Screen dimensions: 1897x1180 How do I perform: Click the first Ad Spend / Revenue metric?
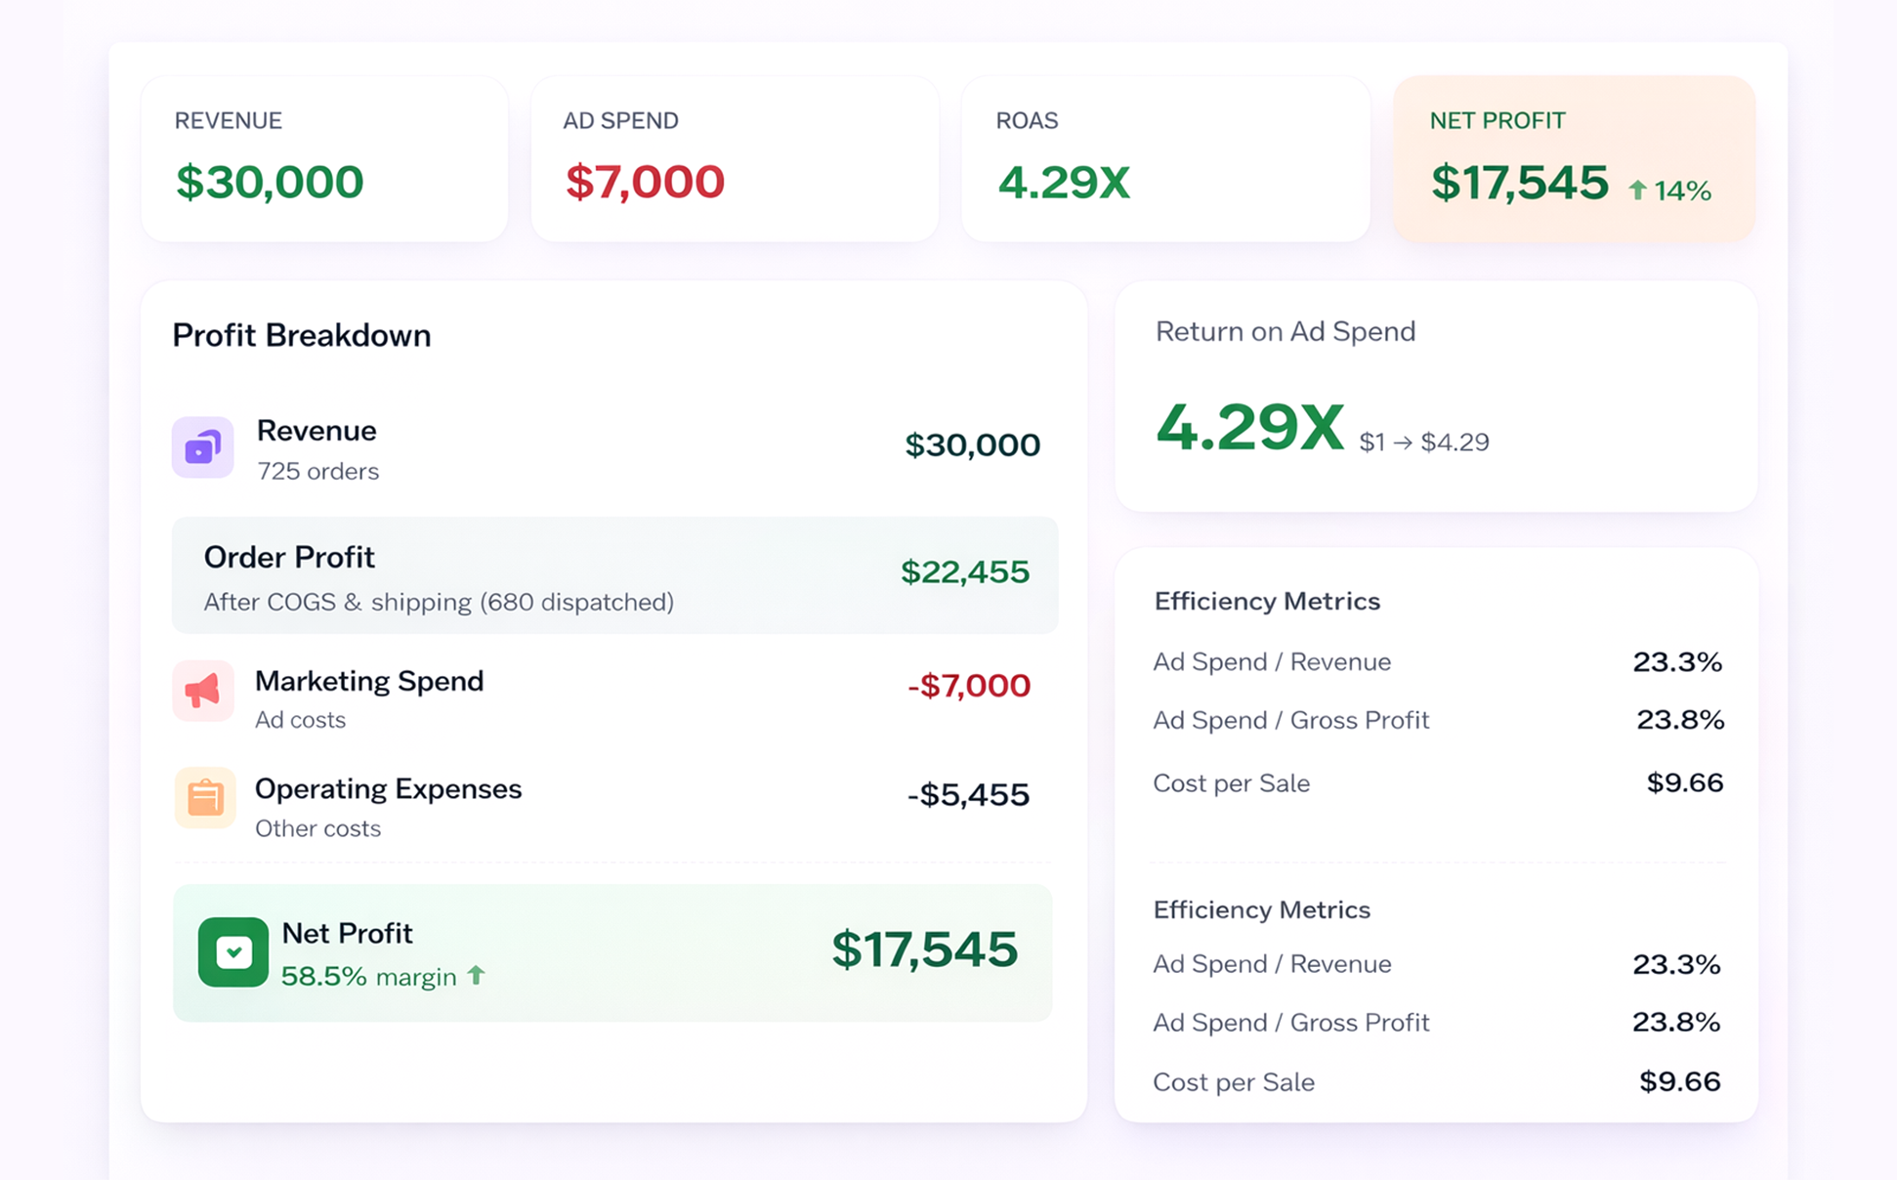(x=1272, y=662)
